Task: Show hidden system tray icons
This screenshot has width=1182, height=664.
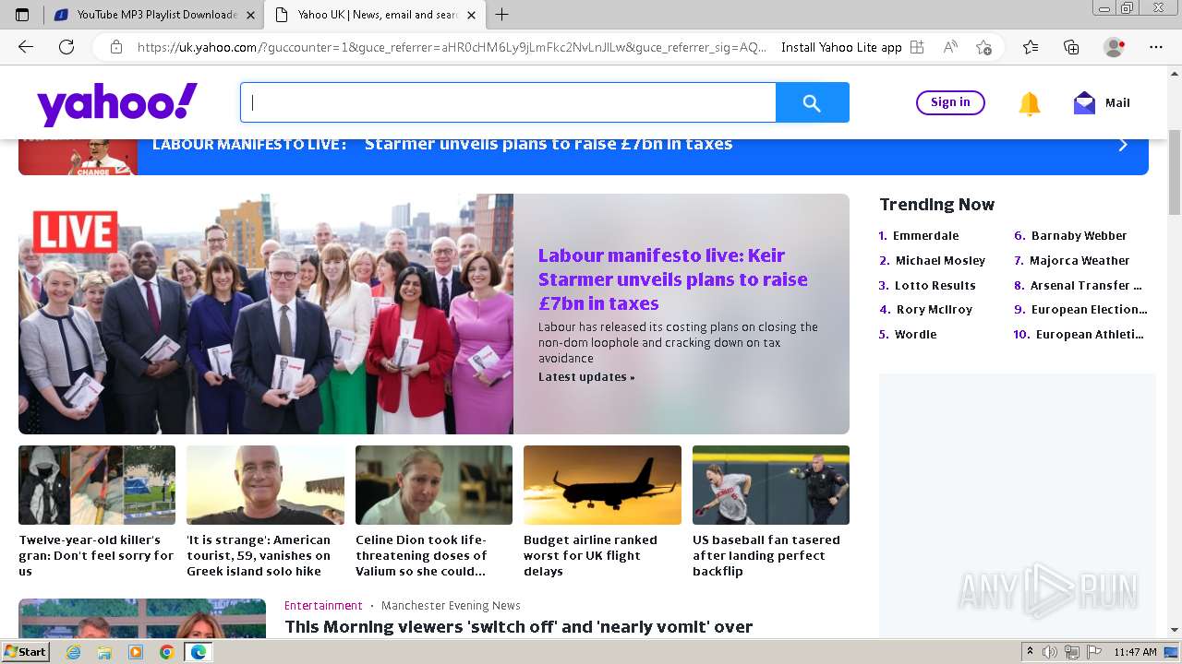Action: point(1030,652)
